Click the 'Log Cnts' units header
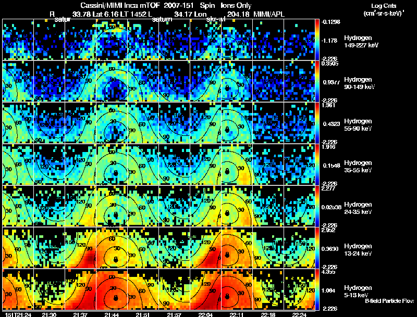The width and height of the screenshot is (417, 317). pos(384,6)
